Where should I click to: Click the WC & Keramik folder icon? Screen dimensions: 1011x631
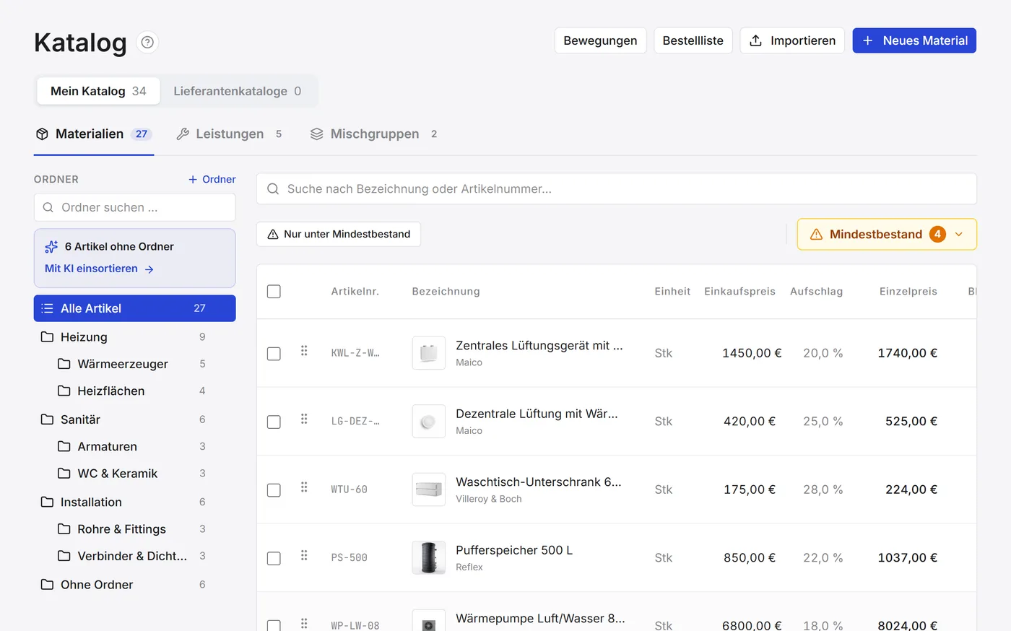coord(64,474)
